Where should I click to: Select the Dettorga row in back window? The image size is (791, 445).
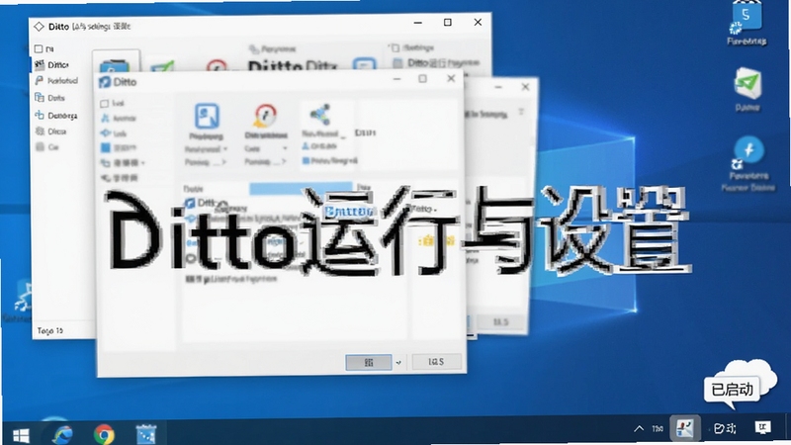tap(56, 116)
